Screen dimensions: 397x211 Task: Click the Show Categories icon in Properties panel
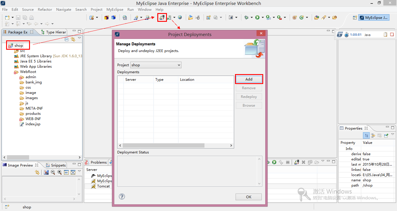coord(366,135)
